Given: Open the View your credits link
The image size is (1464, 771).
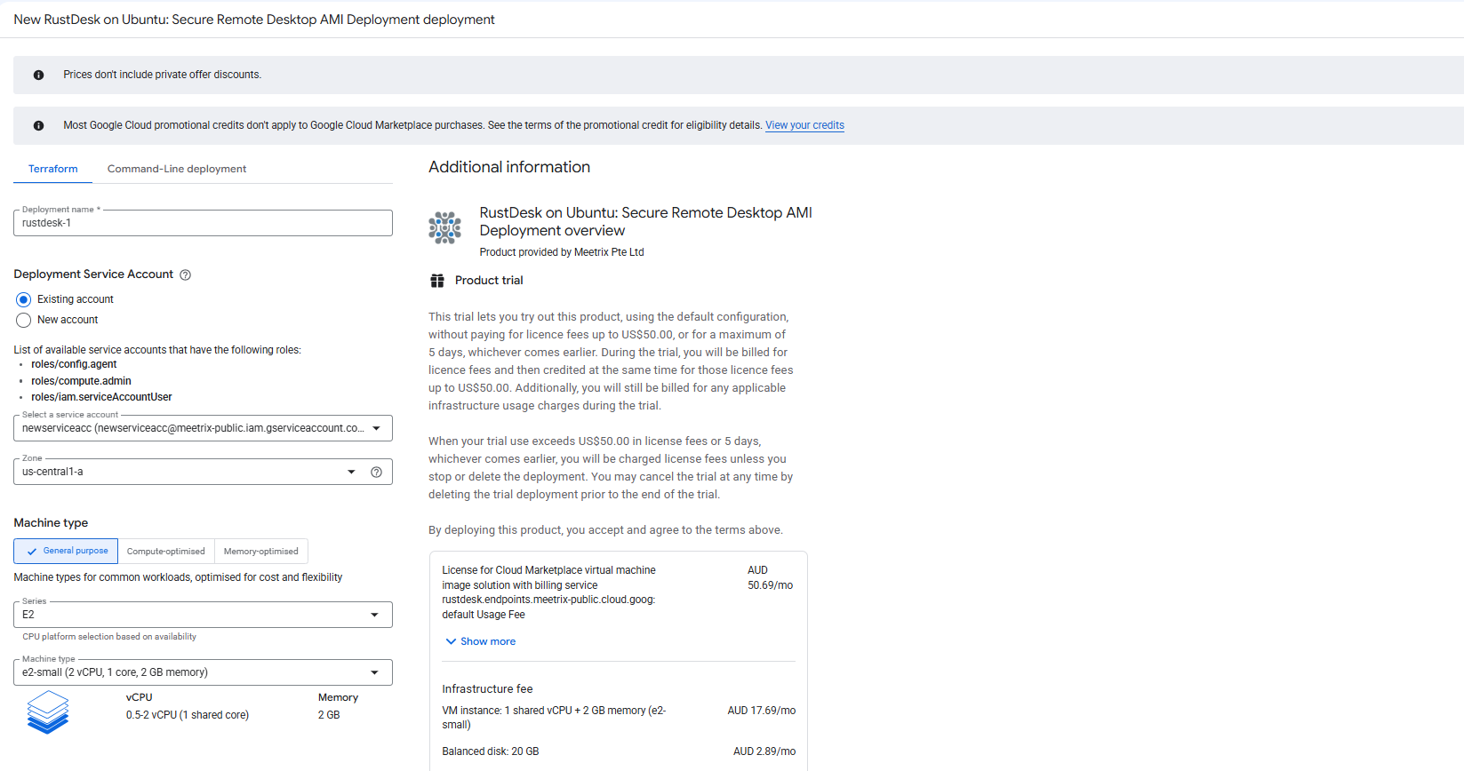Looking at the screenshot, I should 804,125.
